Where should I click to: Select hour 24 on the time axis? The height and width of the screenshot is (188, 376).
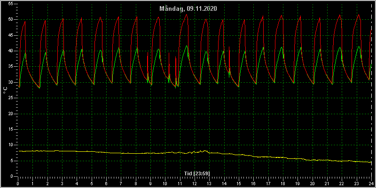pos(371,183)
